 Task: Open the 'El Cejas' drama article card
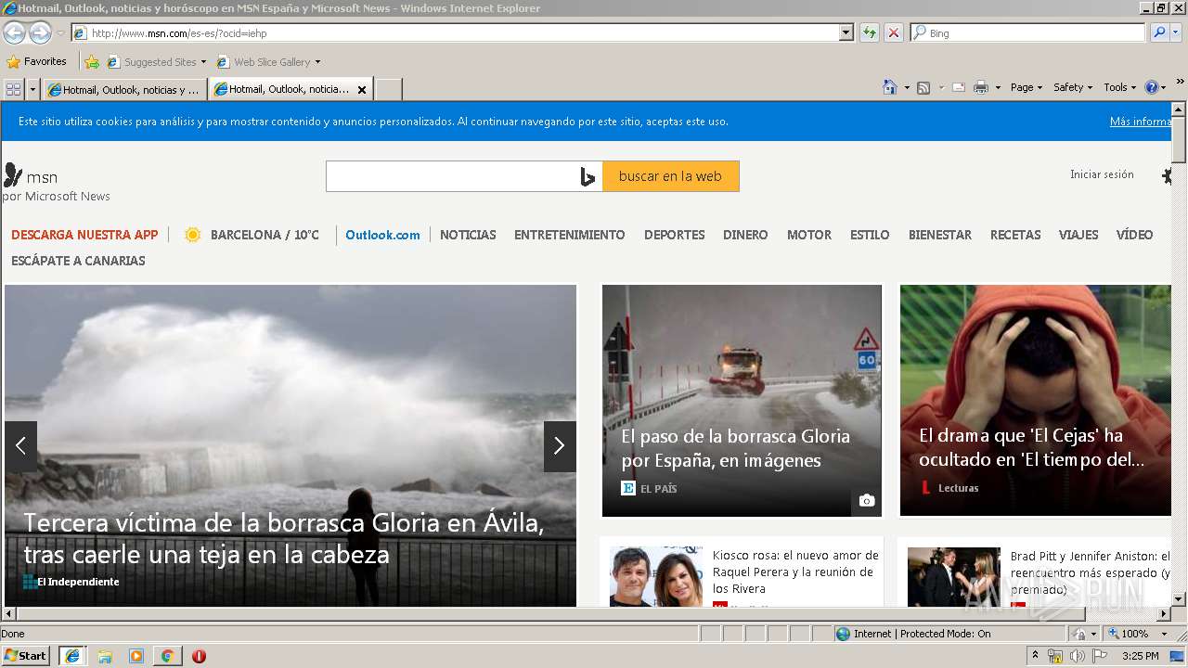(1035, 401)
